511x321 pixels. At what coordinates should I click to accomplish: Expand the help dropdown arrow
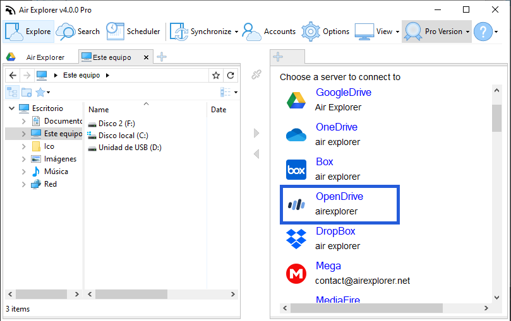(x=496, y=32)
